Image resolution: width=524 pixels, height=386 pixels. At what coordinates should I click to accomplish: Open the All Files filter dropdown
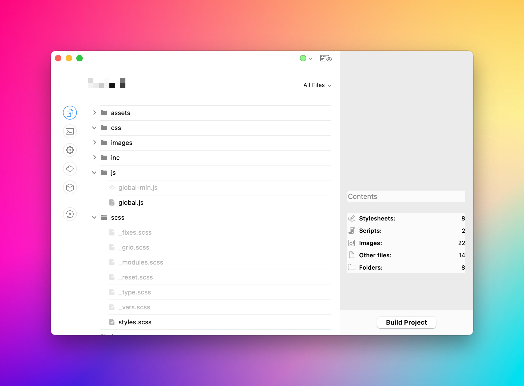coord(317,85)
